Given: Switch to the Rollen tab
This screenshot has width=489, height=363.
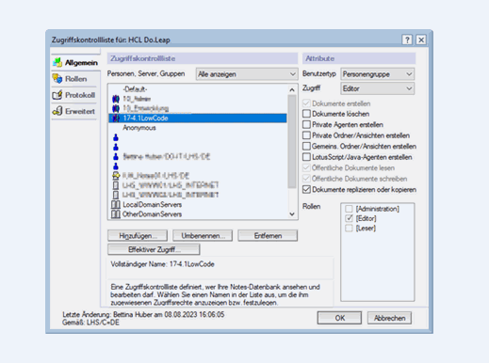Looking at the screenshot, I should (x=74, y=79).
